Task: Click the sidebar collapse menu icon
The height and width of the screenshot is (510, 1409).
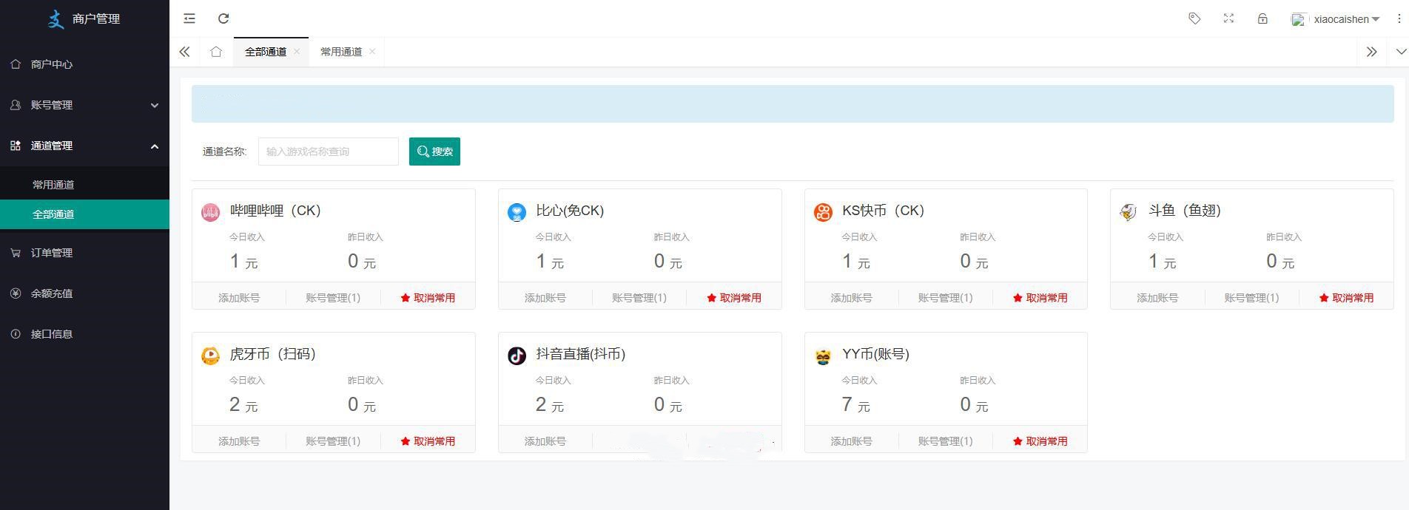Action: pos(189,18)
